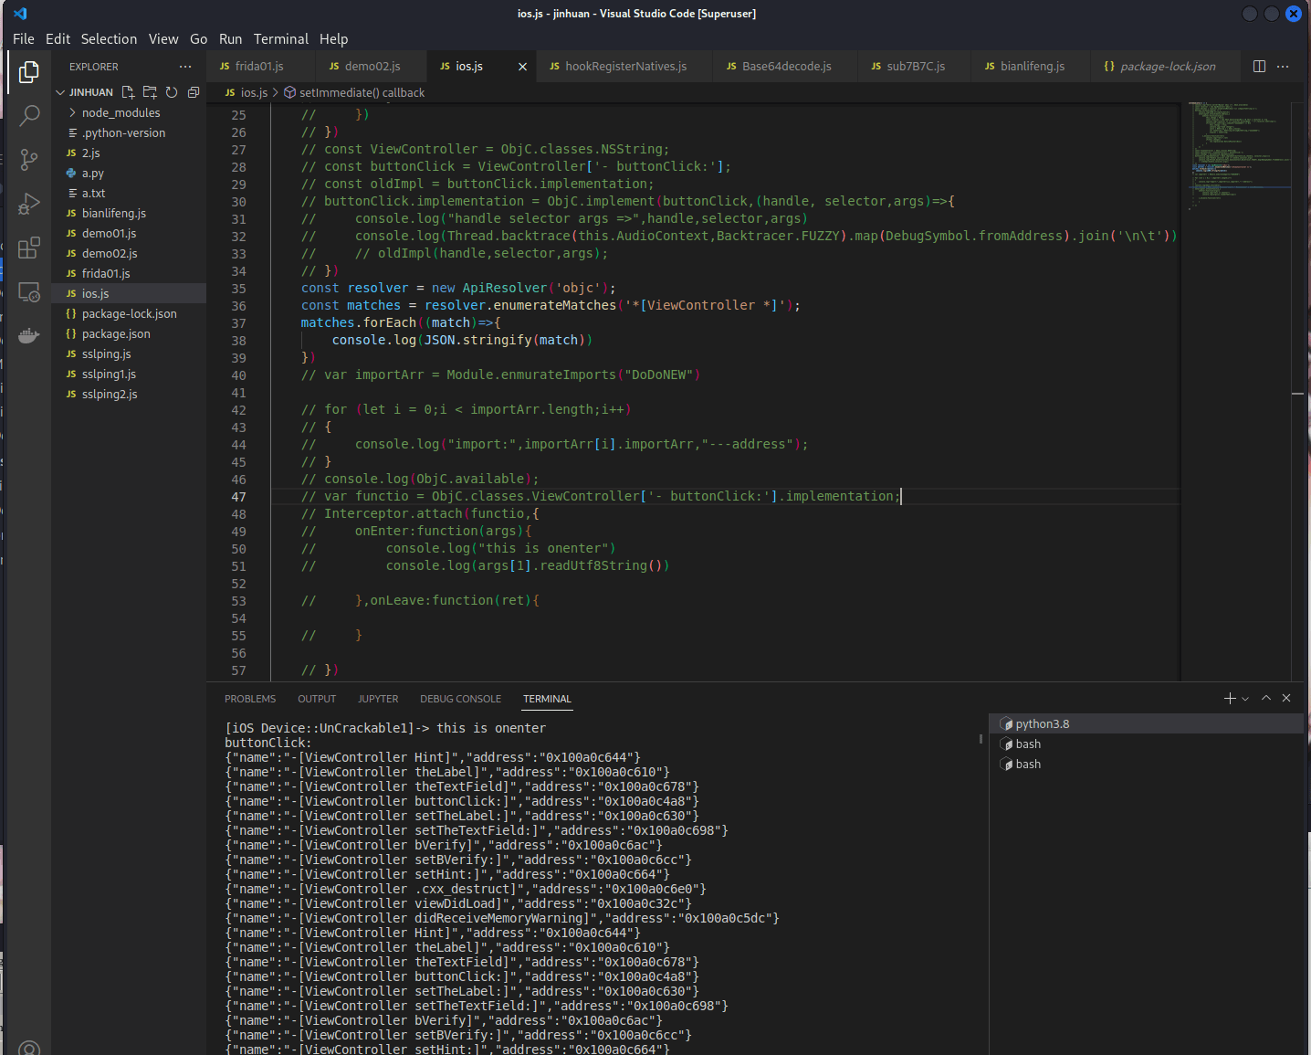Close the ios.js editor tab
This screenshot has width=1311, height=1055.
coord(522,67)
